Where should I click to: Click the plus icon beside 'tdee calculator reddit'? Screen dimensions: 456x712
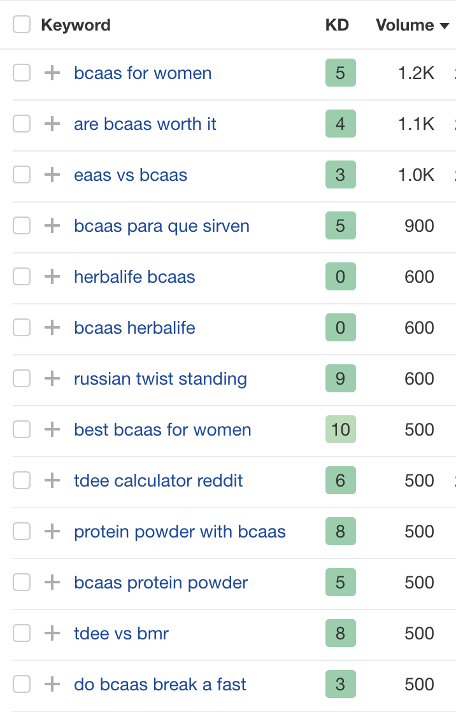52,480
